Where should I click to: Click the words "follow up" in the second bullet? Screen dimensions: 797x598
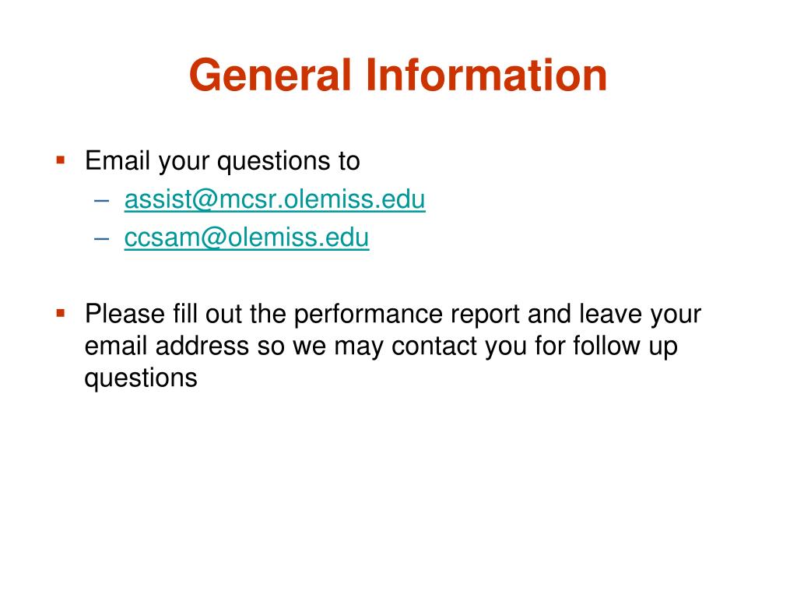625,346
